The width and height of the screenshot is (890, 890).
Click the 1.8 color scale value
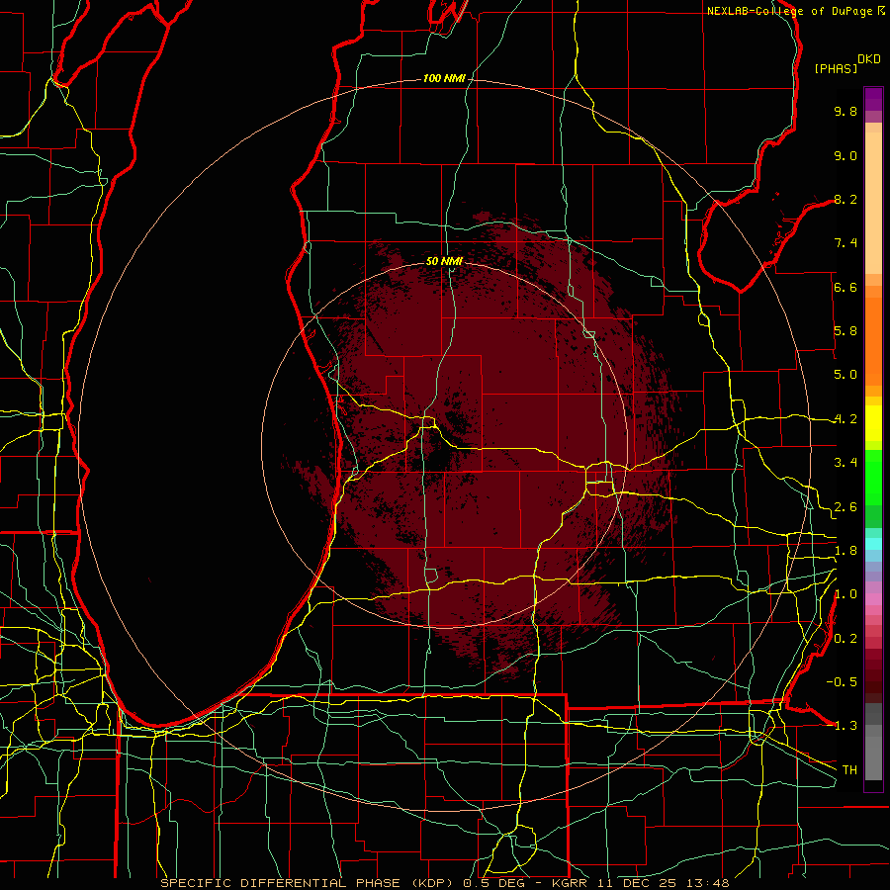point(845,551)
